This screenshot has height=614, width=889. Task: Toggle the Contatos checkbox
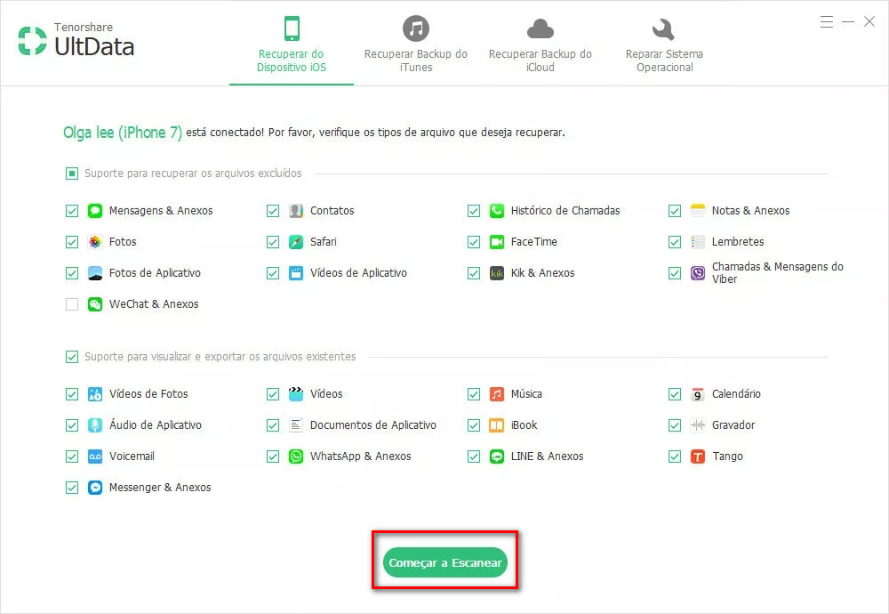tap(273, 211)
